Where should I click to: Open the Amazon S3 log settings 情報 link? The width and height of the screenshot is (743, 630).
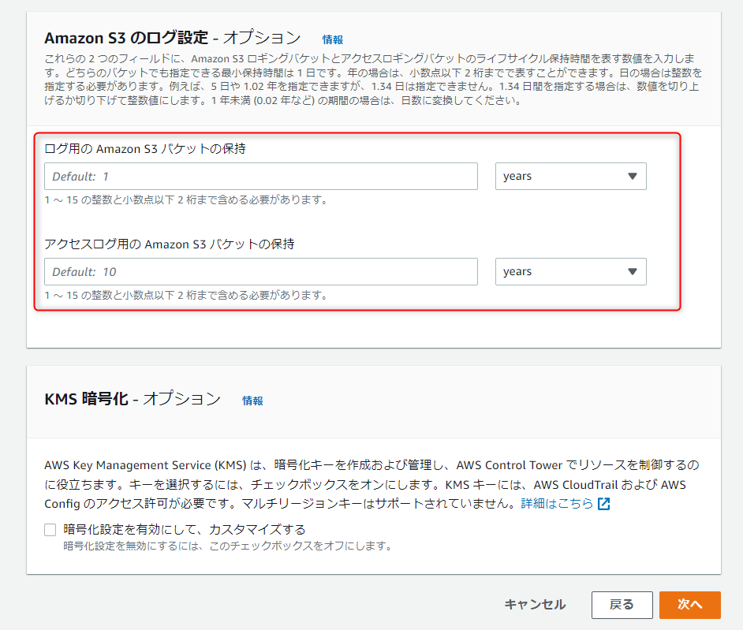333,39
